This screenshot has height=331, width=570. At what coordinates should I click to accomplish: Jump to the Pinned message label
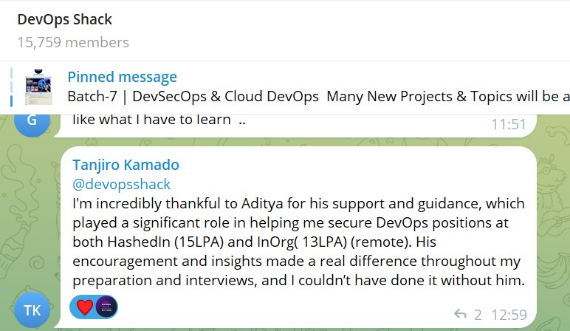click(122, 77)
